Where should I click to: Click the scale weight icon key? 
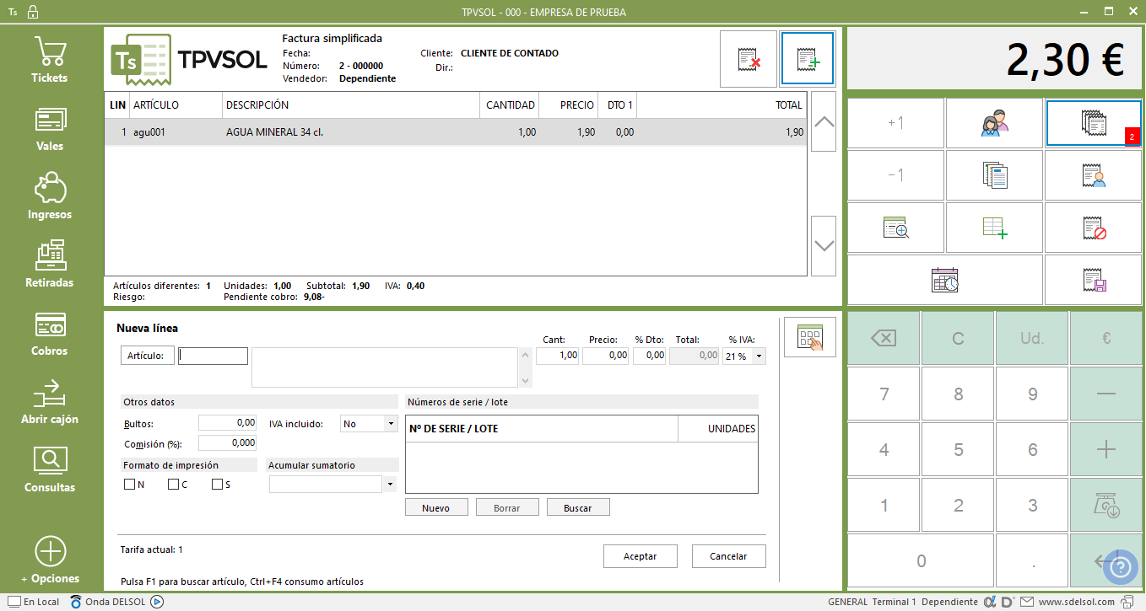click(1106, 505)
